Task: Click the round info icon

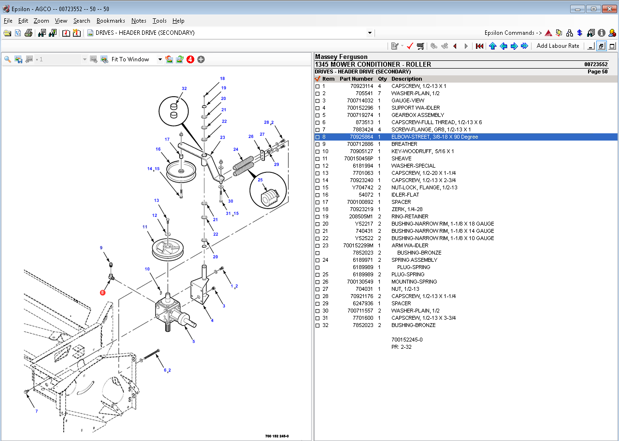Action: [602, 33]
